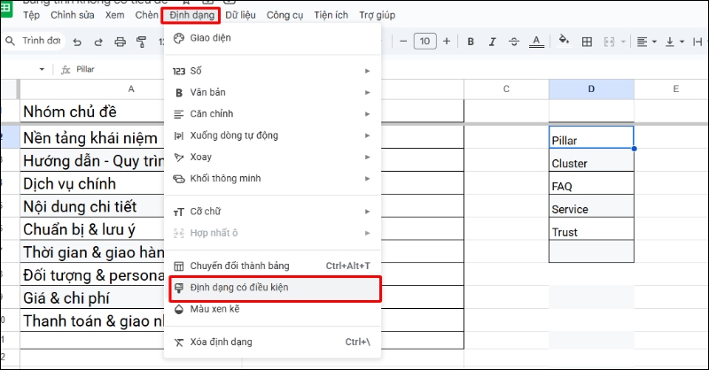Open the Tệp menu
The width and height of the screenshot is (709, 370).
pyautogui.click(x=32, y=15)
